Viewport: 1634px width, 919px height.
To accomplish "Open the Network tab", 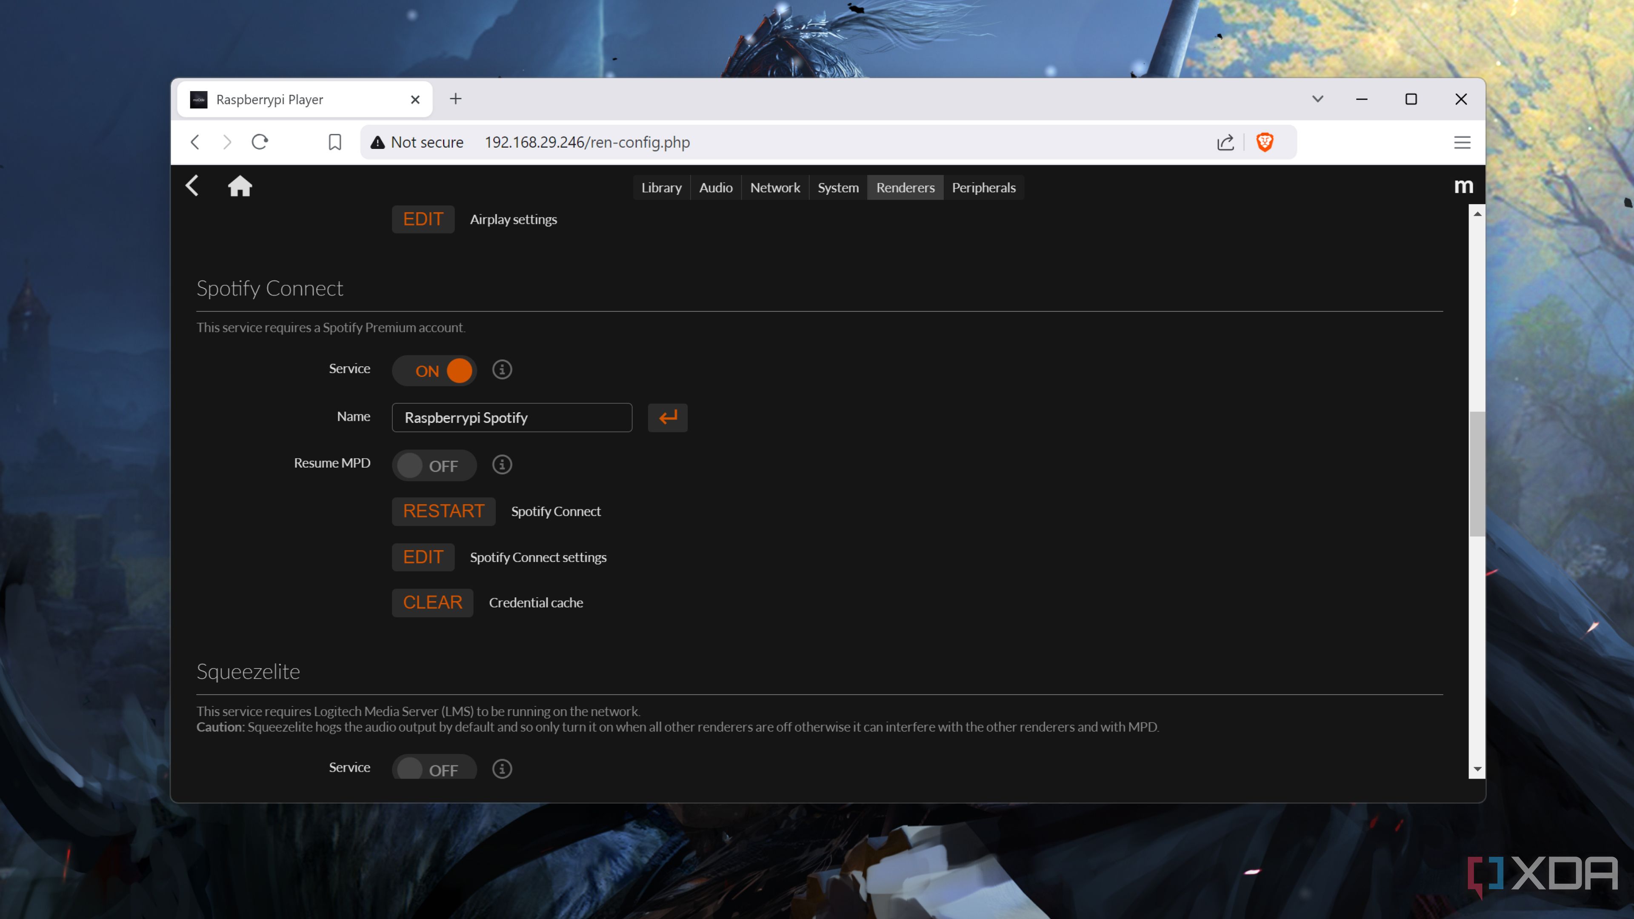I will click(x=774, y=188).
